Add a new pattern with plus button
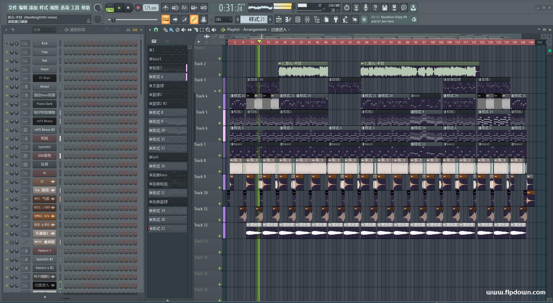The width and height of the screenshot is (553, 303). 270,20
